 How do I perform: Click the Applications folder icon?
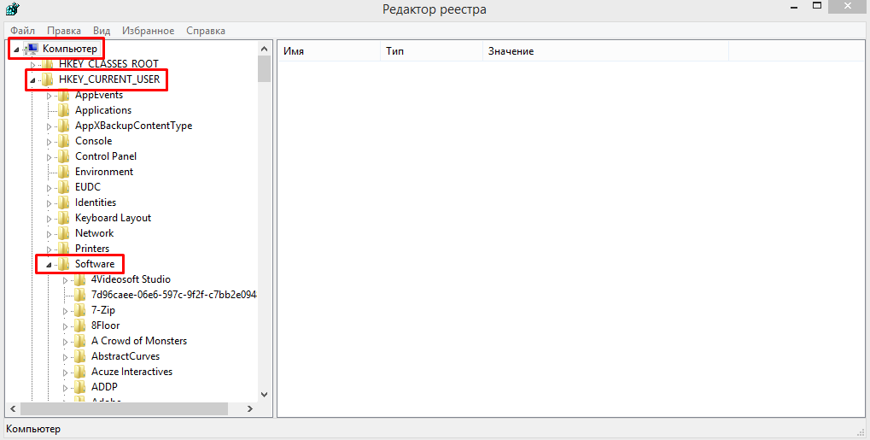(64, 110)
